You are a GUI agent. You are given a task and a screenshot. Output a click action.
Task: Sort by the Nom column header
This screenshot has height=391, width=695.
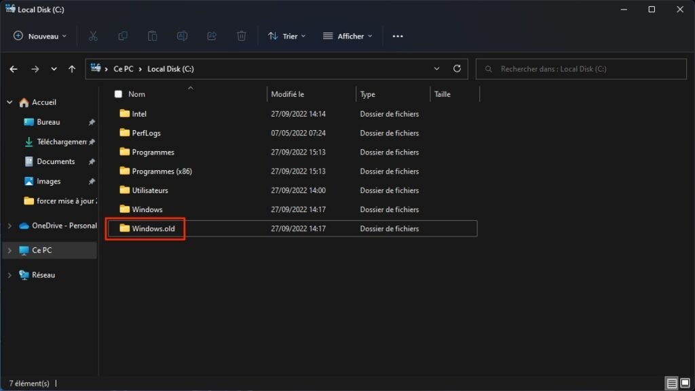point(136,94)
